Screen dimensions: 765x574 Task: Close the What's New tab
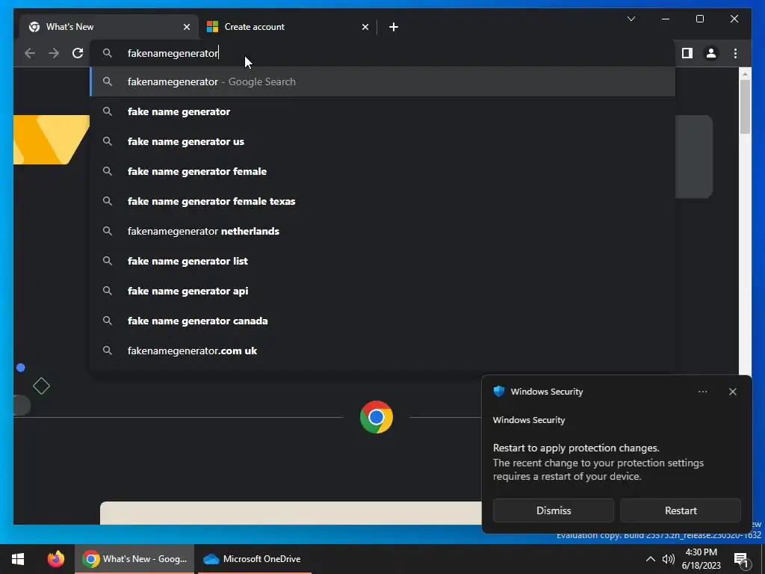pos(186,27)
